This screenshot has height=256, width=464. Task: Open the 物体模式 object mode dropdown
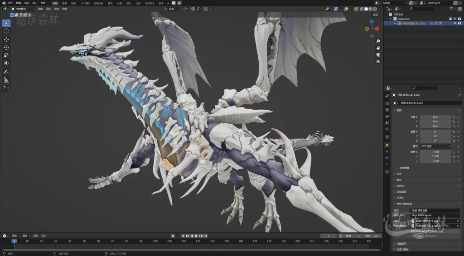point(23,9)
